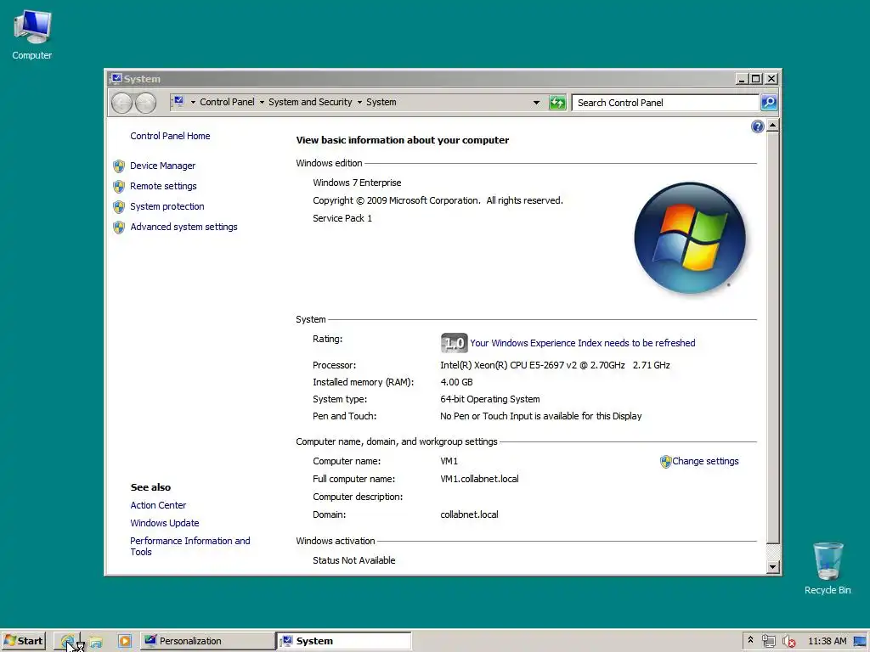Click the Windows Experience Index 1.0 rating badge
This screenshot has height=652, width=870.
(454, 343)
